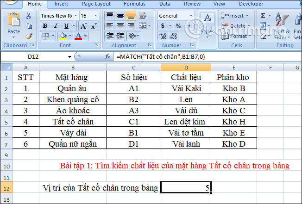Click AutoSum sigma icon
Viewport: 302px width, 204px height.
(x=263, y=16)
